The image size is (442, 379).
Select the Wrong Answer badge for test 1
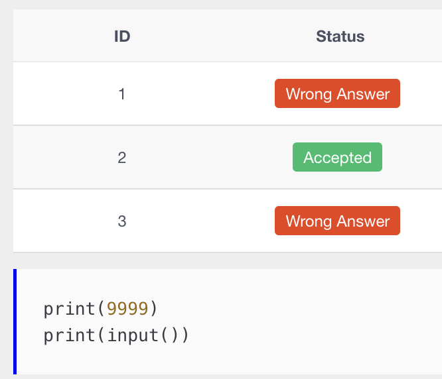[337, 93]
